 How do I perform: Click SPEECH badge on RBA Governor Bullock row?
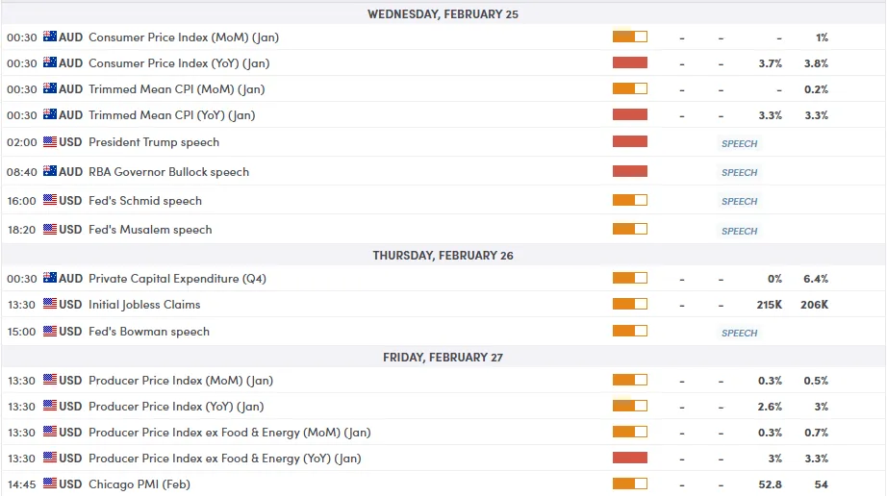(739, 173)
